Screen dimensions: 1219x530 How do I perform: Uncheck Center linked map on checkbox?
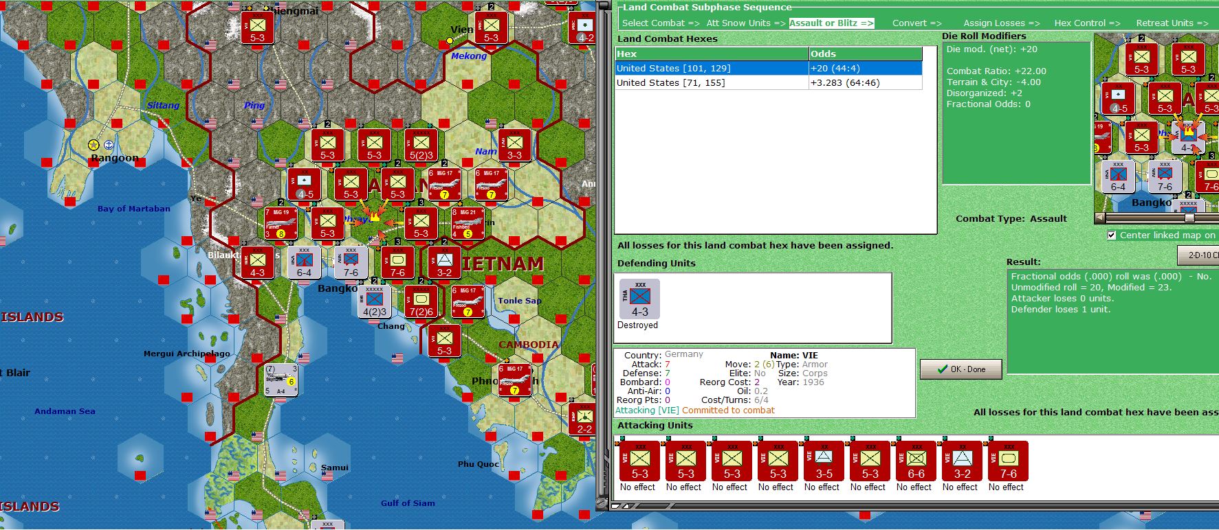click(1112, 235)
